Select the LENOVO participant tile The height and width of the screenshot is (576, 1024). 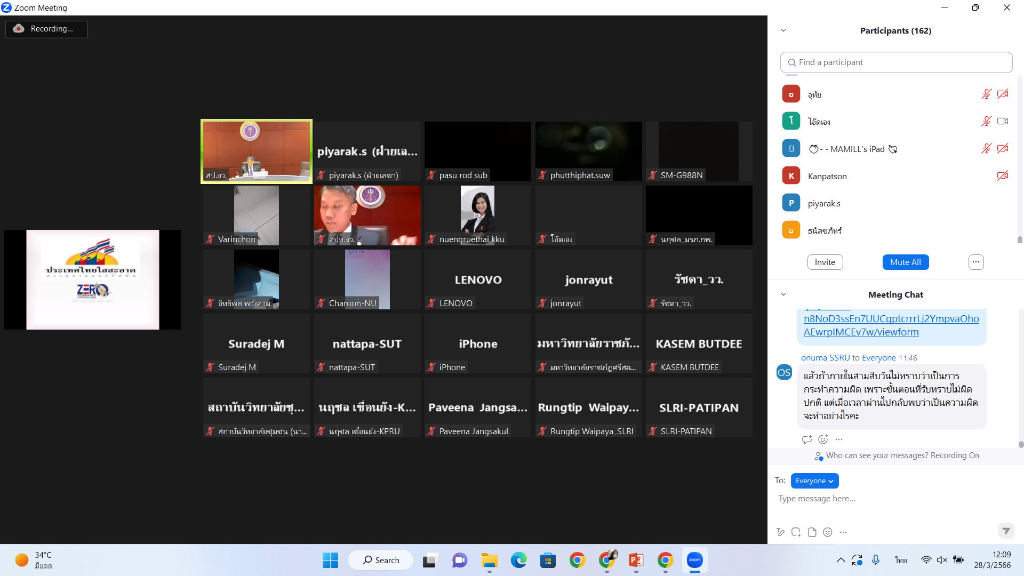point(478,279)
